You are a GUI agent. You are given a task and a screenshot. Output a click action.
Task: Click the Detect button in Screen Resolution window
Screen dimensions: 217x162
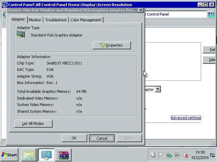pos(210,50)
